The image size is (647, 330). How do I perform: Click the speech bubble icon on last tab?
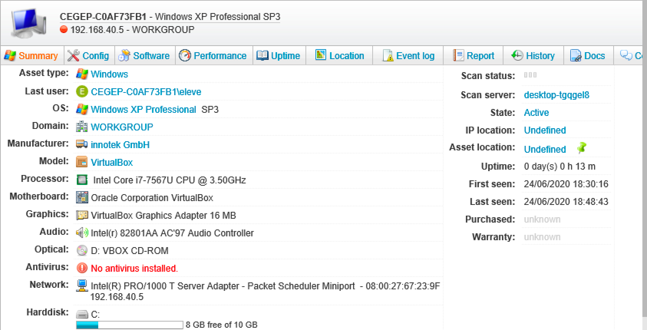pyautogui.click(x=626, y=56)
